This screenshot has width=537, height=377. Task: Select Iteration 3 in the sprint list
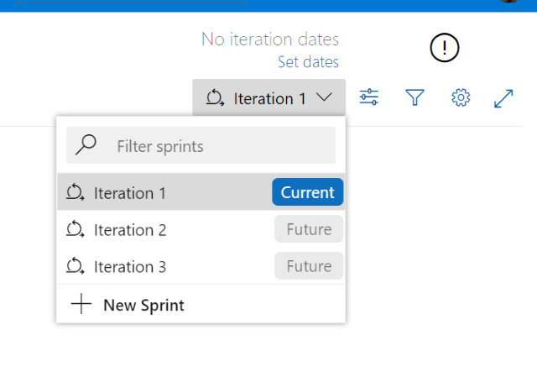click(201, 266)
